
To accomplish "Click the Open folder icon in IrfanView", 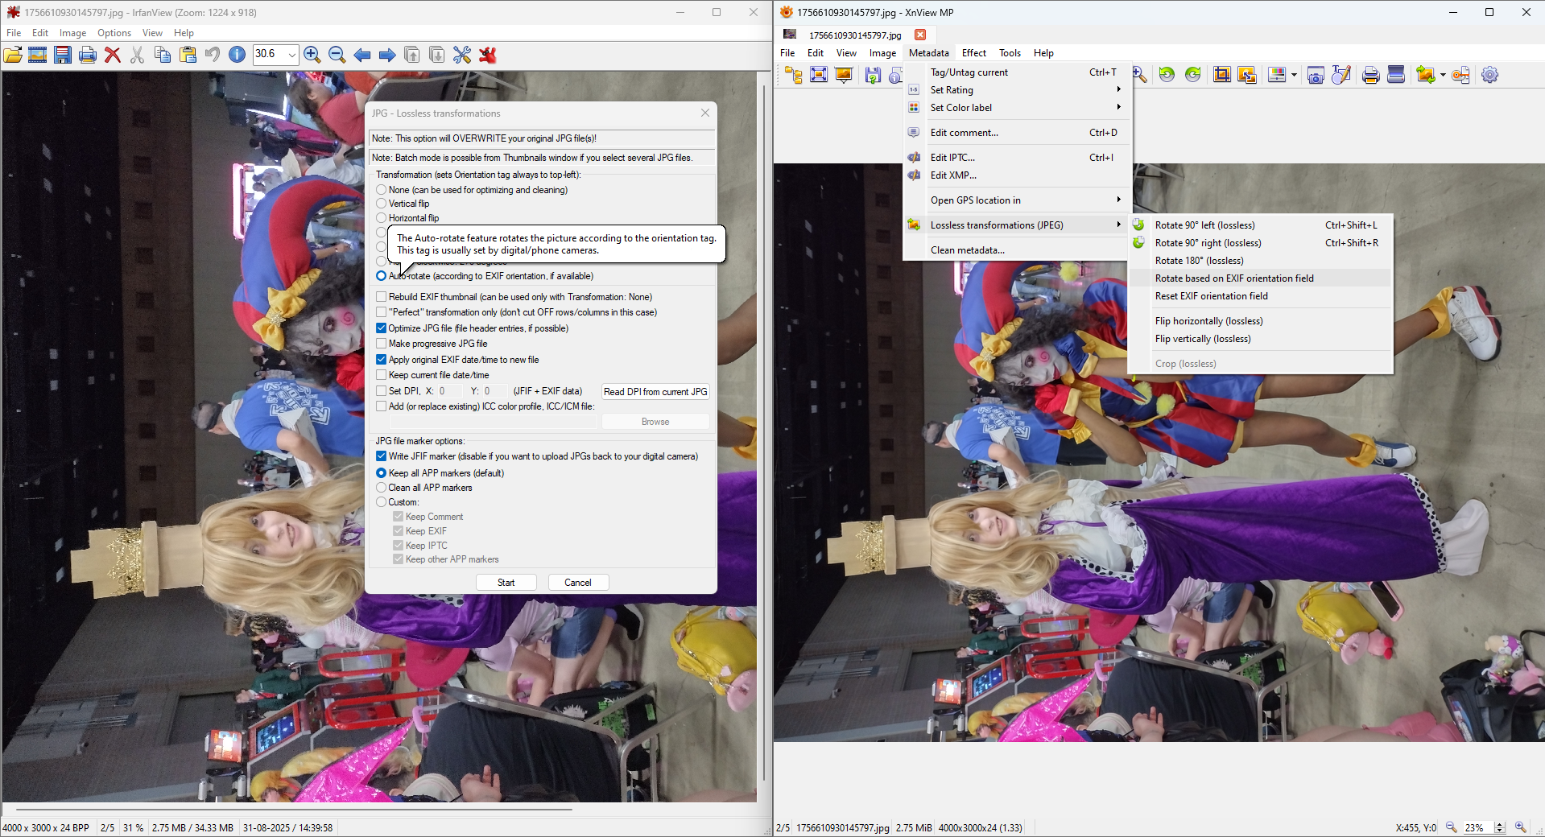I will tap(13, 55).
